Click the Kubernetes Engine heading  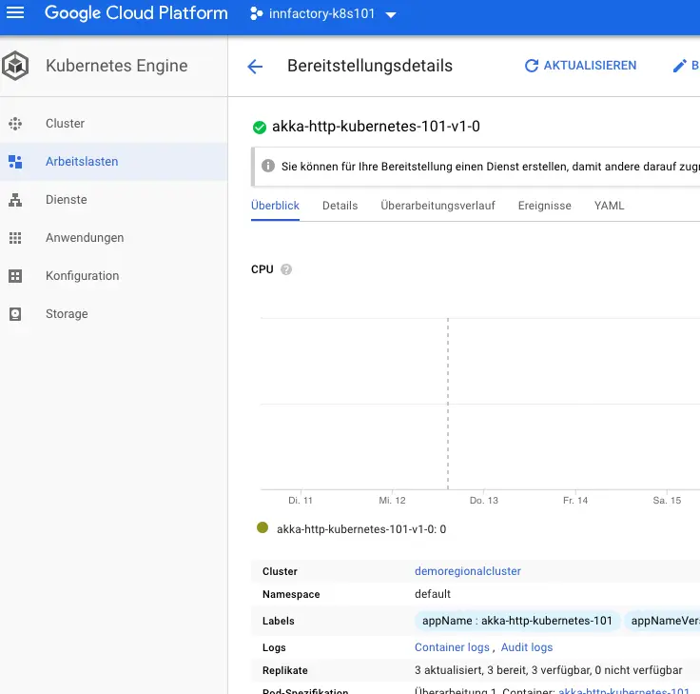click(x=117, y=66)
